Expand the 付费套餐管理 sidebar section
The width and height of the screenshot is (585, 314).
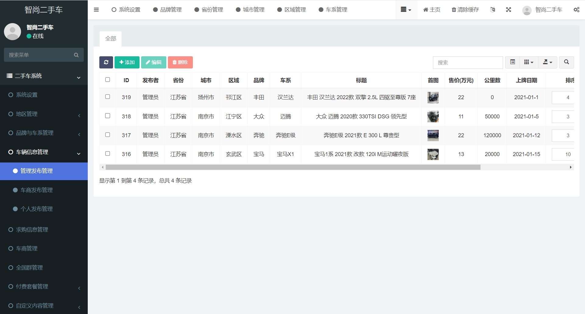coord(32,286)
